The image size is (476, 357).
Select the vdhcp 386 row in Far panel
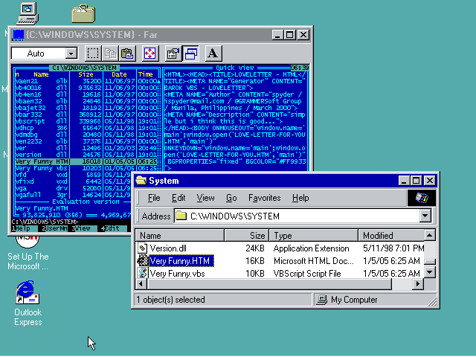point(86,128)
